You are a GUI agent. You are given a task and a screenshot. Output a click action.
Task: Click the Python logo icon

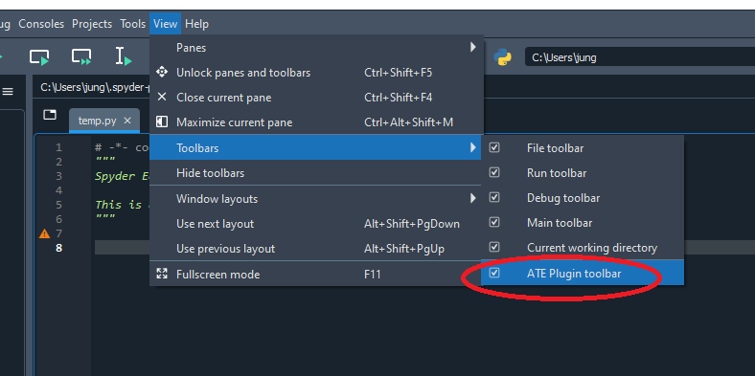point(502,57)
